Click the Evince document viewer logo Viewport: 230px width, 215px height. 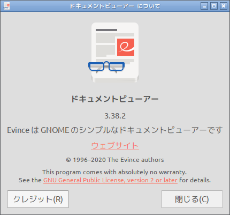(x=114, y=53)
